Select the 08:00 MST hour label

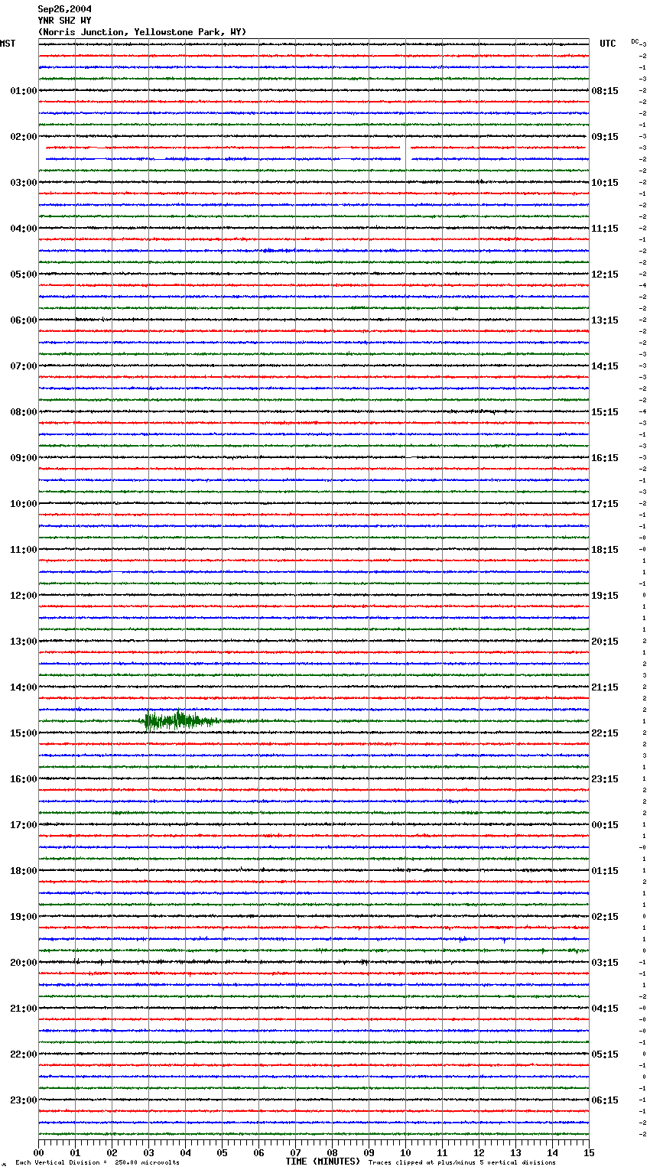coord(24,412)
